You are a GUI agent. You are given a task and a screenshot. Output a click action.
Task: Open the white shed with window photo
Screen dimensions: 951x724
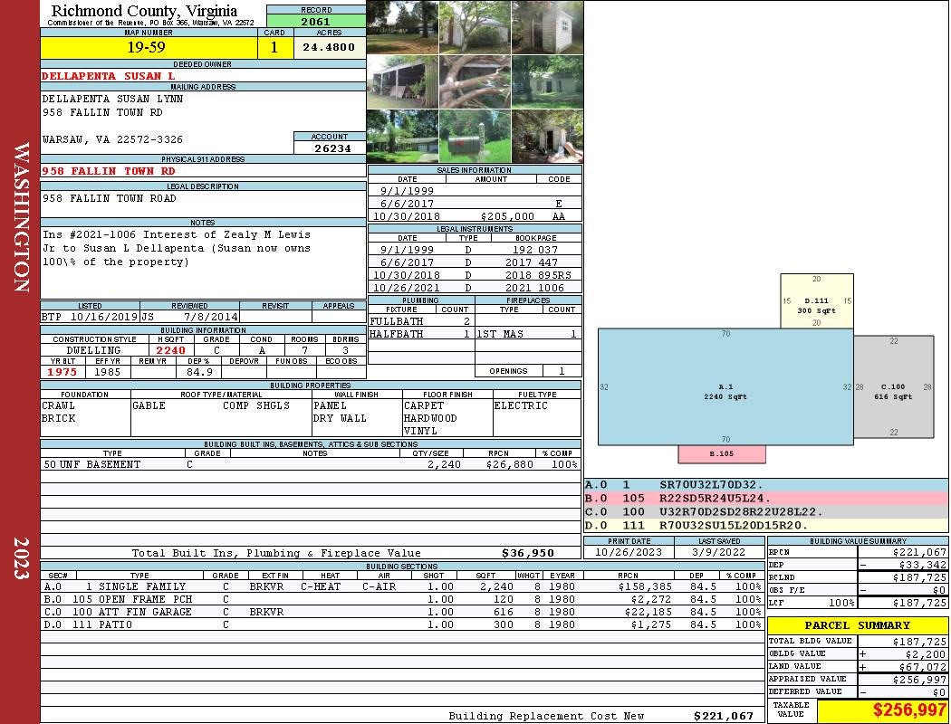coord(547,27)
